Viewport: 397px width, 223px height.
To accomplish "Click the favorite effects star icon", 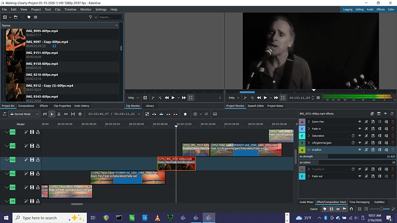I will click(185, 114).
